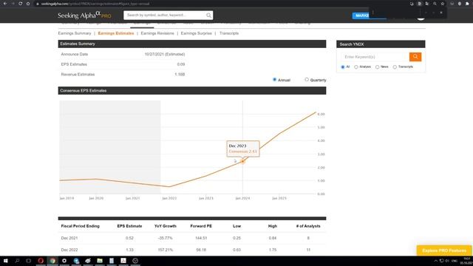Screen dimensions: 473x266
Task: Click the Fiscal Period Ending column header
Action: 81,226
